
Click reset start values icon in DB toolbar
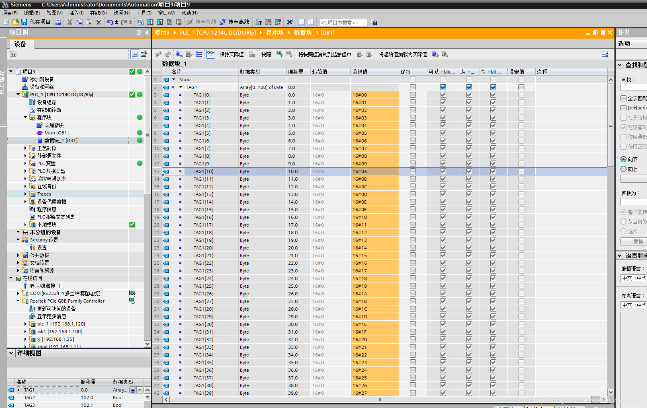[x=179, y=54]
